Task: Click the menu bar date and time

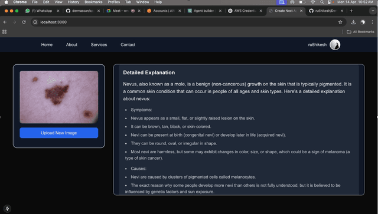Action: [x=356, y=2]
